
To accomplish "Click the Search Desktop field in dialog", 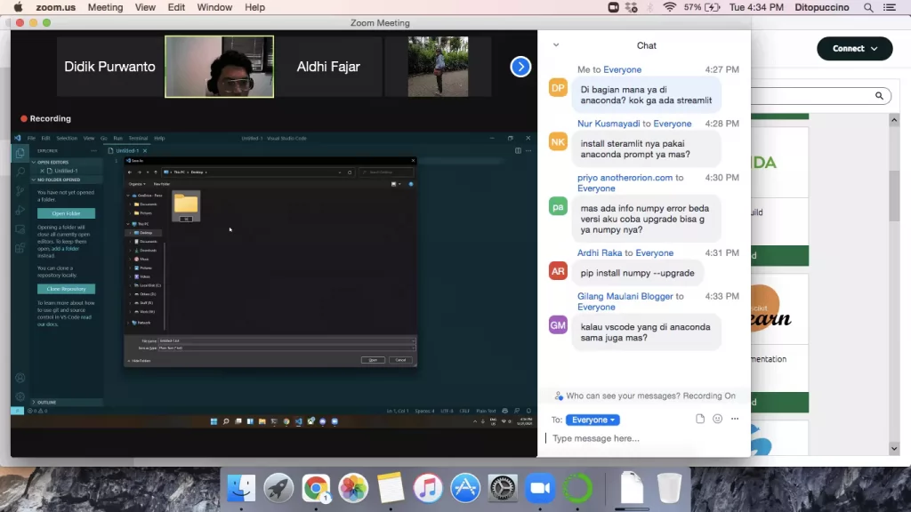I will [x=386, y=172].
